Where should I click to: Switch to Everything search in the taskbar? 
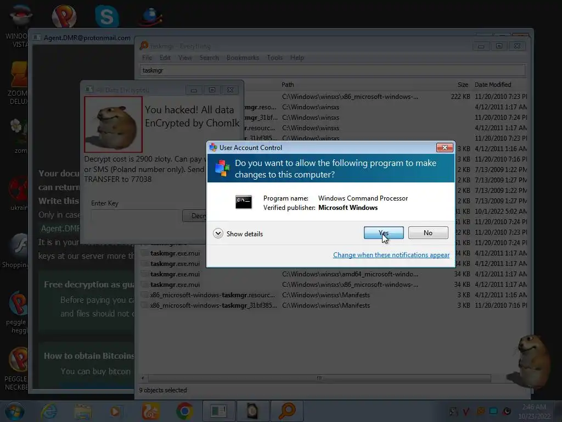[286, 411]
